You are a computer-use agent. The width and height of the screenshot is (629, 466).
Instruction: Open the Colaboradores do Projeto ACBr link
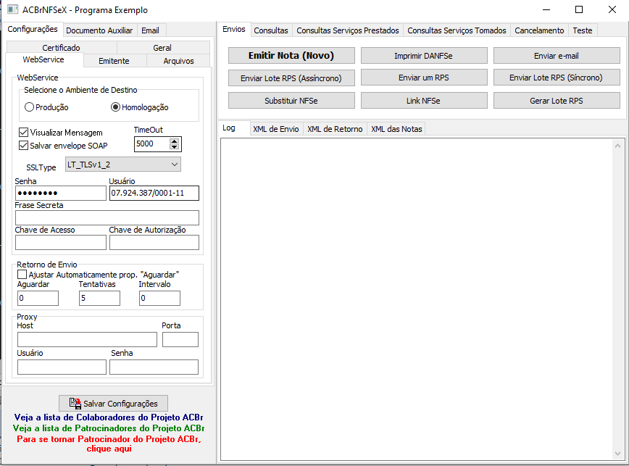click(x=109, y=417)
